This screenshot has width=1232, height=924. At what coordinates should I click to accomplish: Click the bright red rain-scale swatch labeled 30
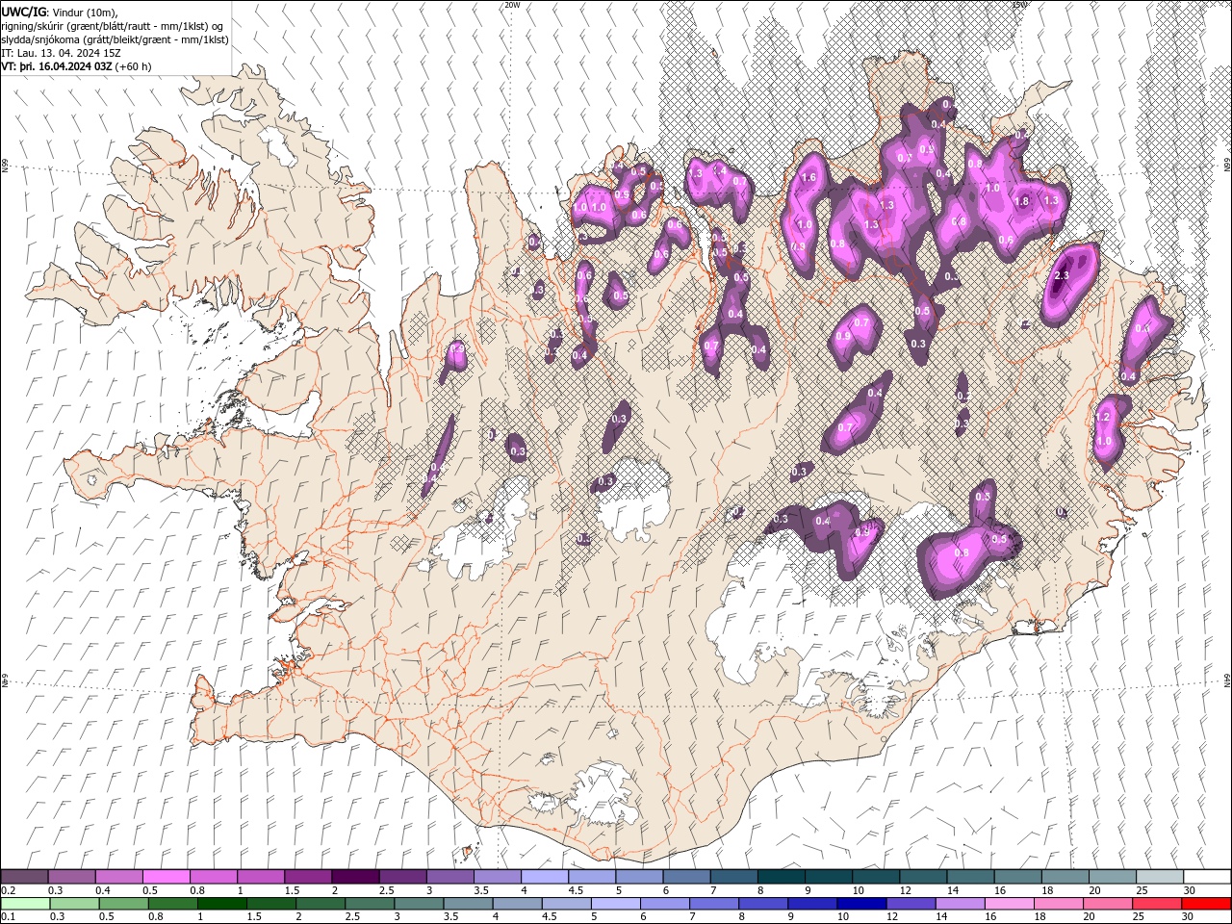(1205, 904)
